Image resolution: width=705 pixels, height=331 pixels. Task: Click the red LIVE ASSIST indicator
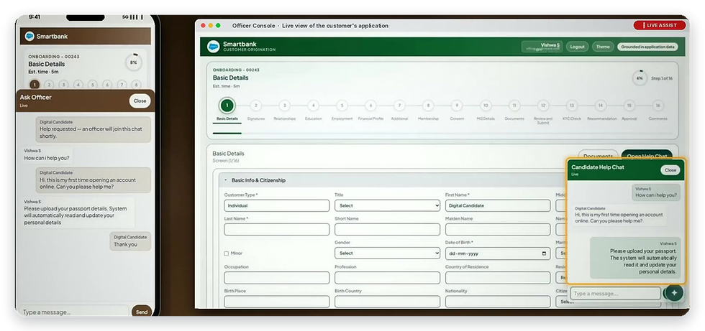coord(659,26)
